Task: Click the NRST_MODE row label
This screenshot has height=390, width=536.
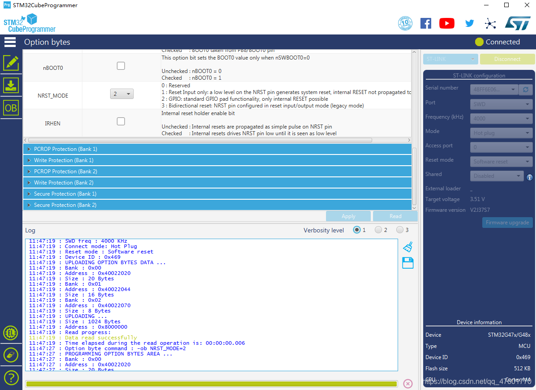Action: click(53, 96)
